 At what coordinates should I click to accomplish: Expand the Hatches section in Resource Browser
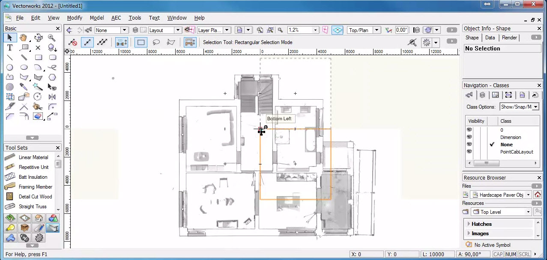(x=468, y=224)
